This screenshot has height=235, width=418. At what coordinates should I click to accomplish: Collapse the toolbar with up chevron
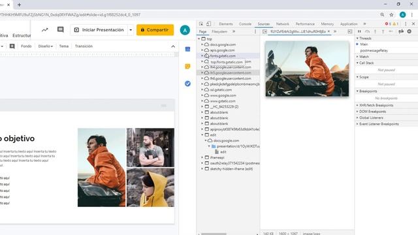(x=173, y=46)
